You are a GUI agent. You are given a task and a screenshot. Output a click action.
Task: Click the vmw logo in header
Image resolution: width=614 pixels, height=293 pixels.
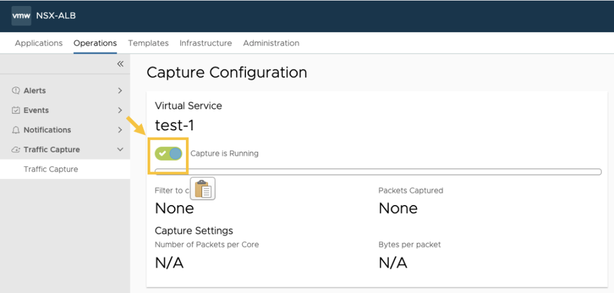[21, 16]
